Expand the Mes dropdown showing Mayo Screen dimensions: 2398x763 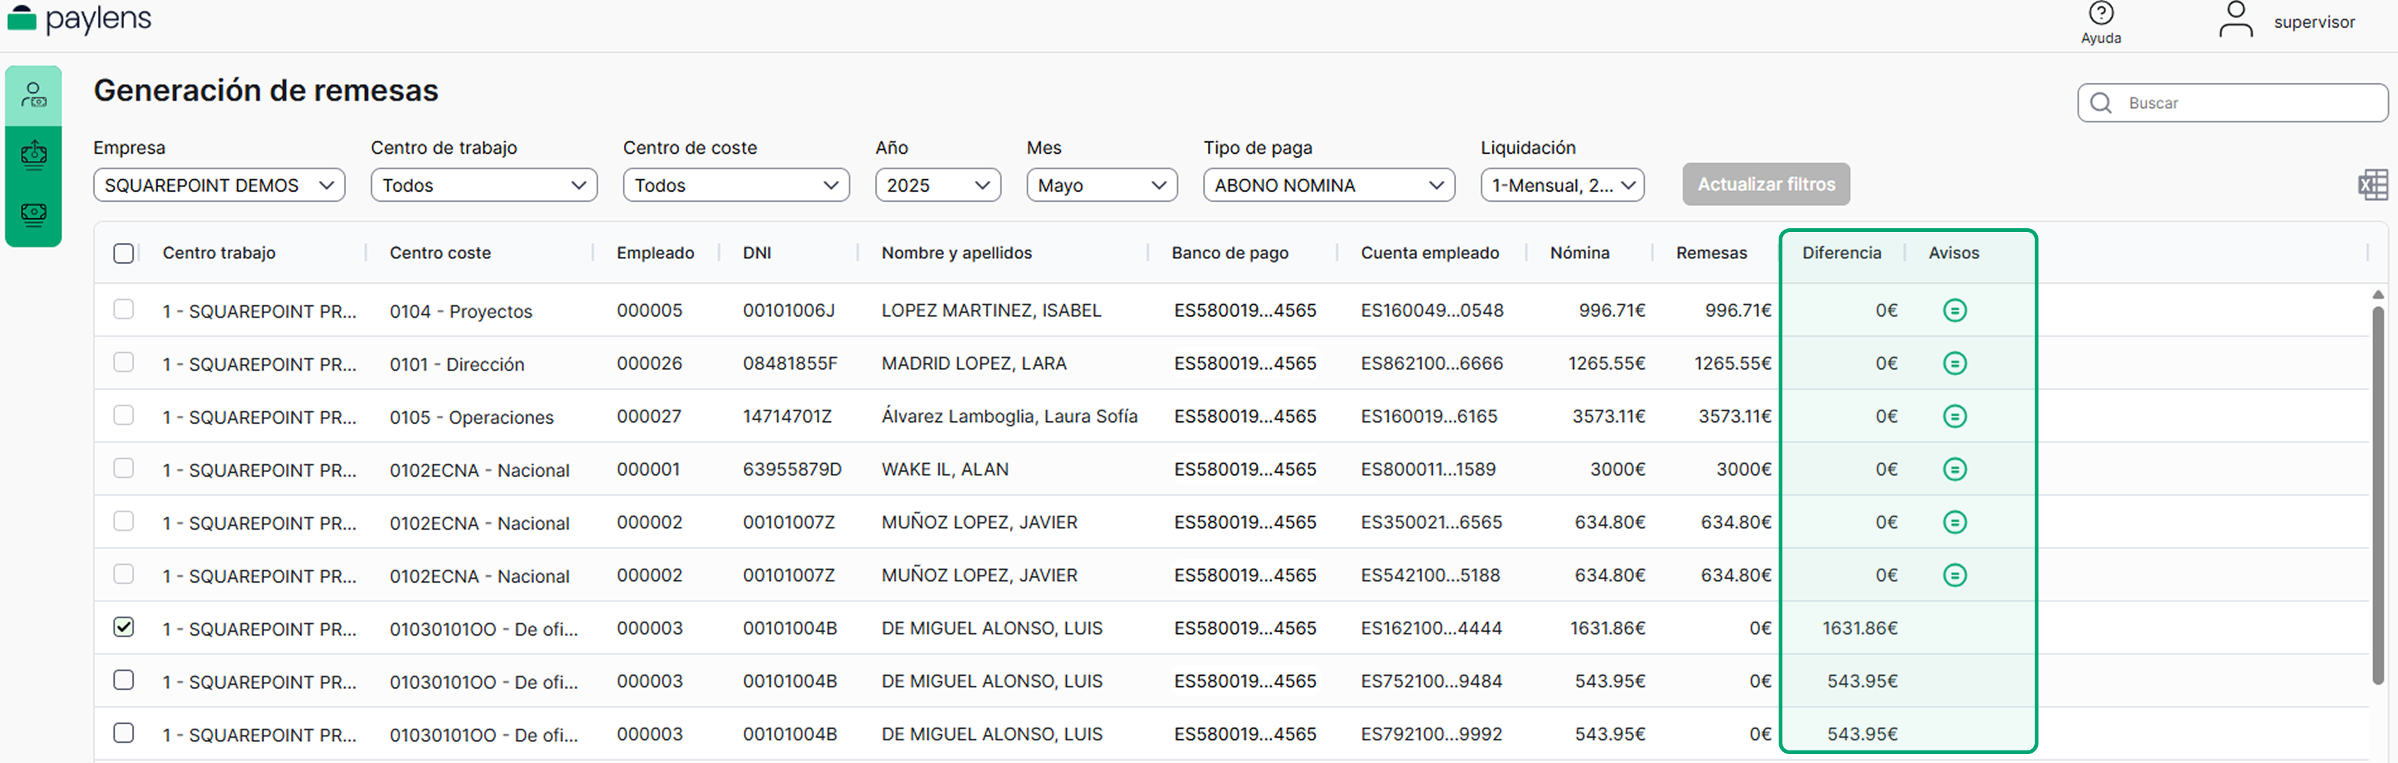click(1101, 185)
